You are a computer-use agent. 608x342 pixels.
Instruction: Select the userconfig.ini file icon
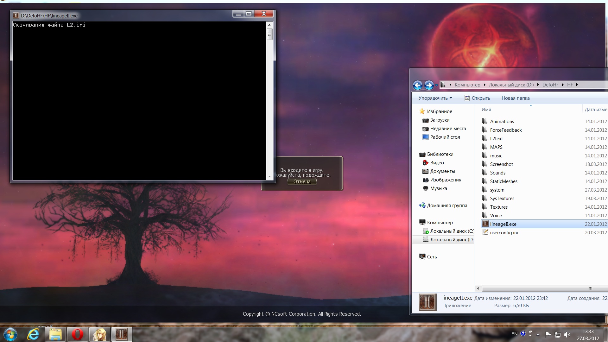[x=485, y=232]
